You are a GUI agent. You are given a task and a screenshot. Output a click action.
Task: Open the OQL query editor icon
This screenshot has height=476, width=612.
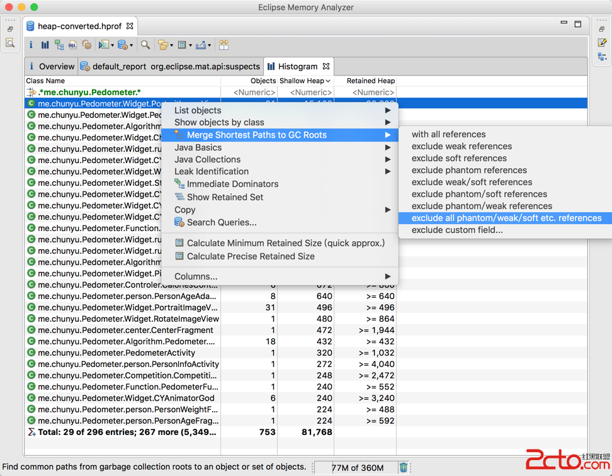(73, 45)
